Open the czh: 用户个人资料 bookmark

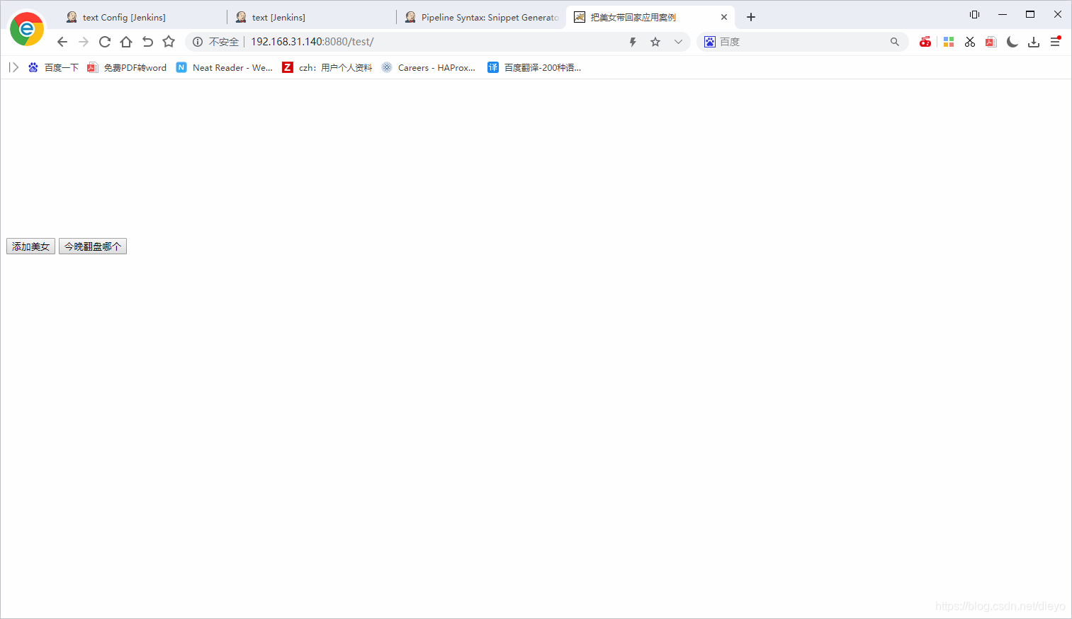point(327,67)
